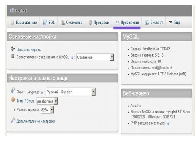
Task: Click the Изменить пароль link
Action: pyautogui.click(x=29, y=50)
